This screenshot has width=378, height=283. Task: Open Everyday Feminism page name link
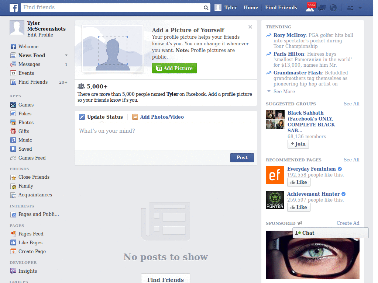point(311,169)
